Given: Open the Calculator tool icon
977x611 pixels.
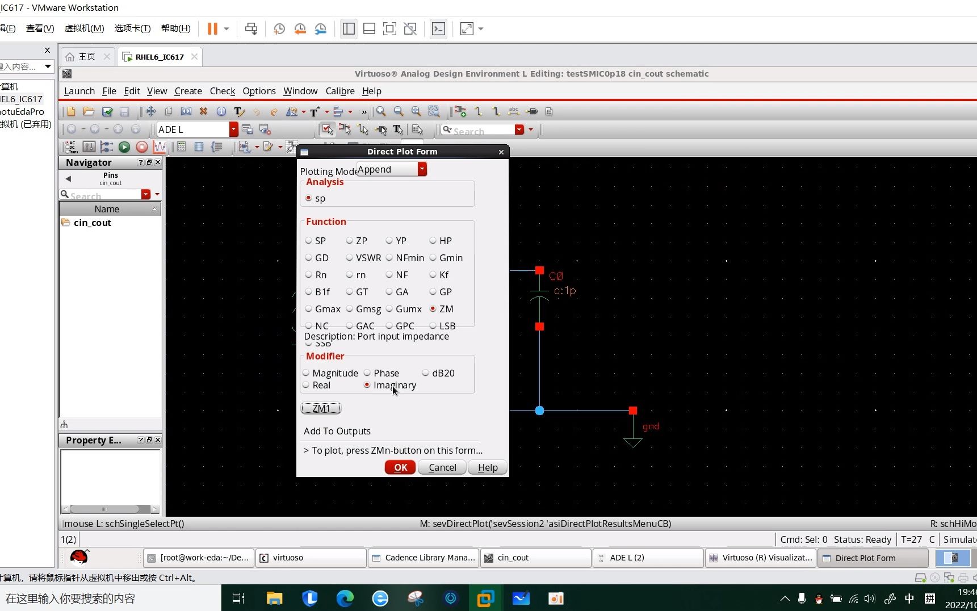Looking at the screenshot, I should (181, 147).
